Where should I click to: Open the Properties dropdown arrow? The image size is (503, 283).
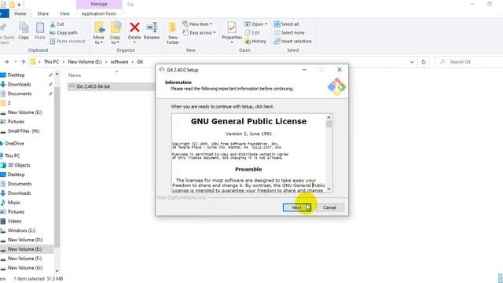[x=232, y=42]
